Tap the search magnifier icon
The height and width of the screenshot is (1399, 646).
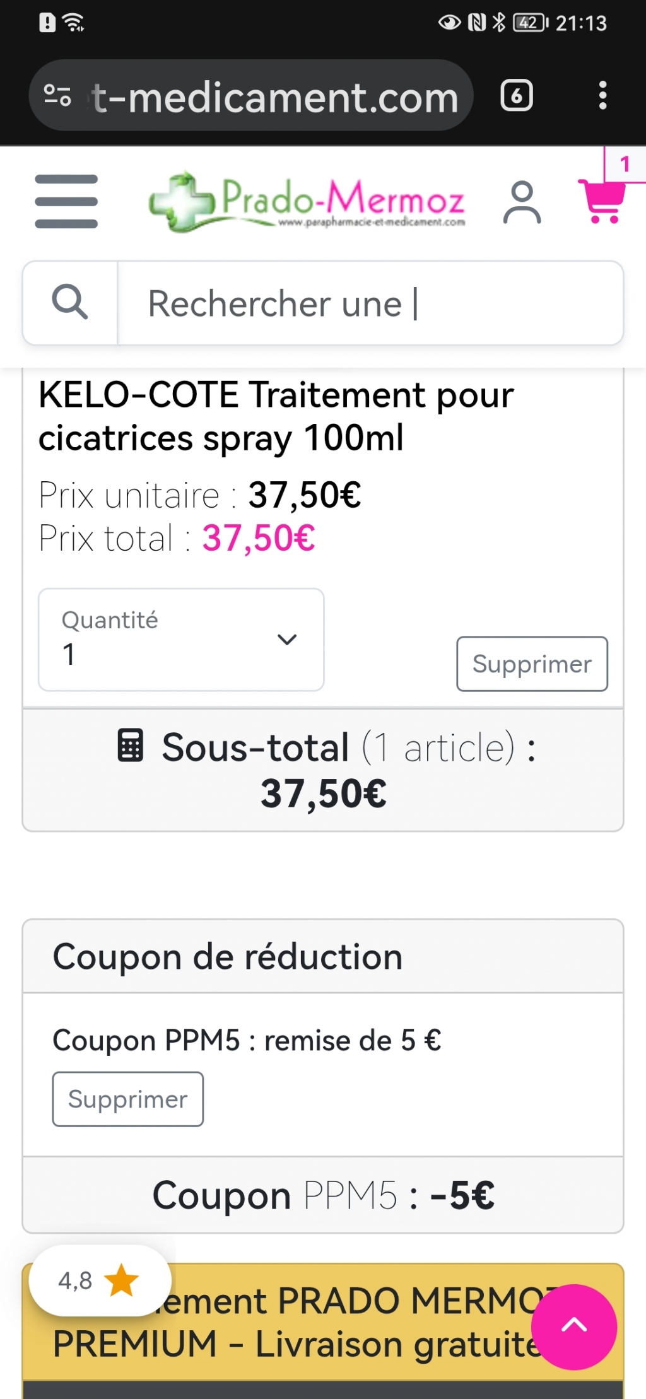pyautogui.click(x=70, y=303)
